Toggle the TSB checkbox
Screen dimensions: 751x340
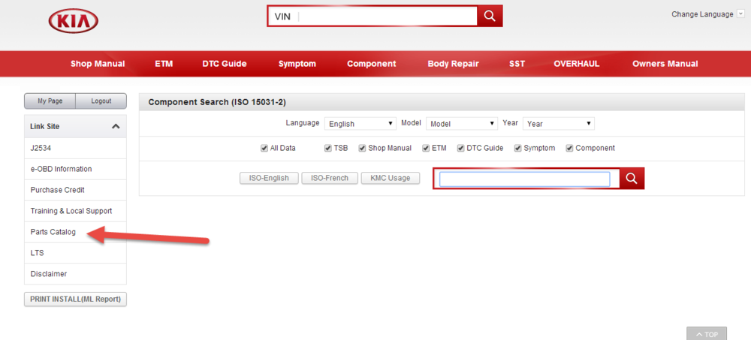pyautogui.click(x=328, y=148)
